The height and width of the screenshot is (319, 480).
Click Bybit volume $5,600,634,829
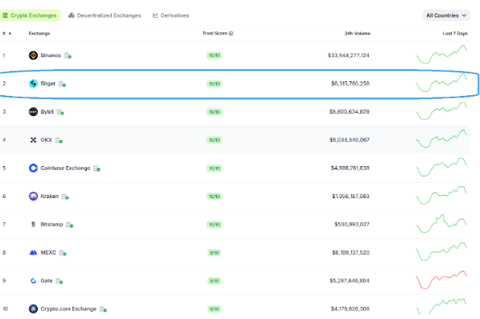click(x=350, y=112)
